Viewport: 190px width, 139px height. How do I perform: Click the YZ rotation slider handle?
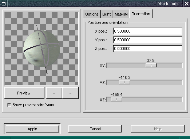tap(124, 82)
